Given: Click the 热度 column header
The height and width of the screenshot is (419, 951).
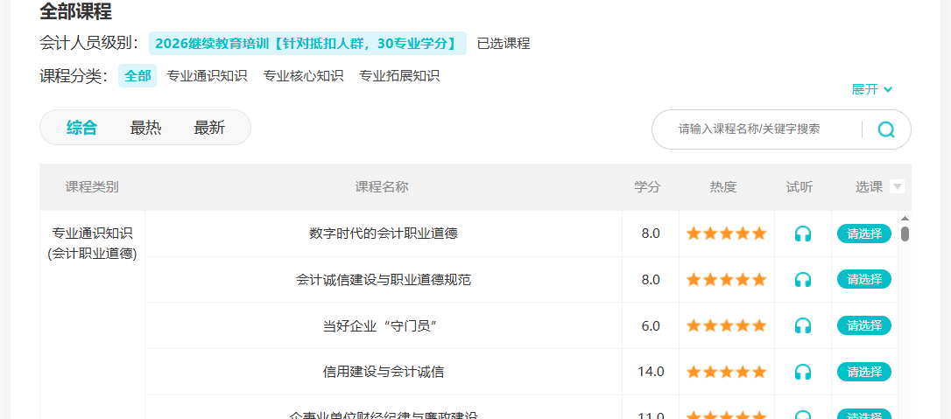Looking at the screenshot, I should (723, 187).
